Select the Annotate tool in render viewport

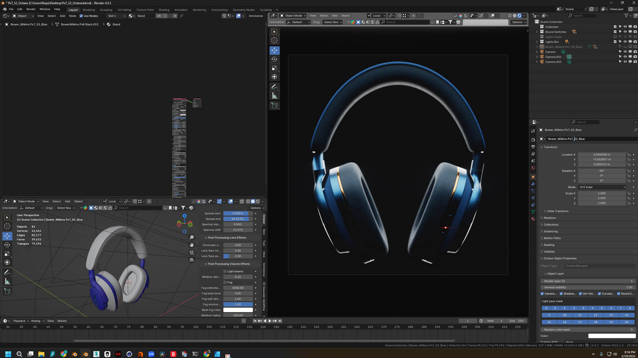click(274, 87)
